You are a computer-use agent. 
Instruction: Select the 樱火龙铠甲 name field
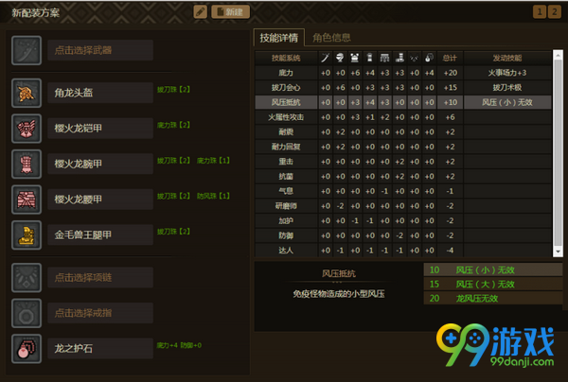point(100,129)
